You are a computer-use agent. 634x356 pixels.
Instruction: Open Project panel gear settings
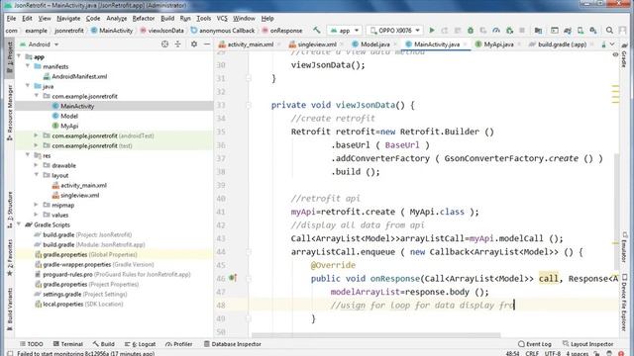pos(194,44)
